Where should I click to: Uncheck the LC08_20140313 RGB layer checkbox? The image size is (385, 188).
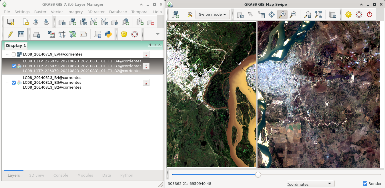(x=14, y=83)
